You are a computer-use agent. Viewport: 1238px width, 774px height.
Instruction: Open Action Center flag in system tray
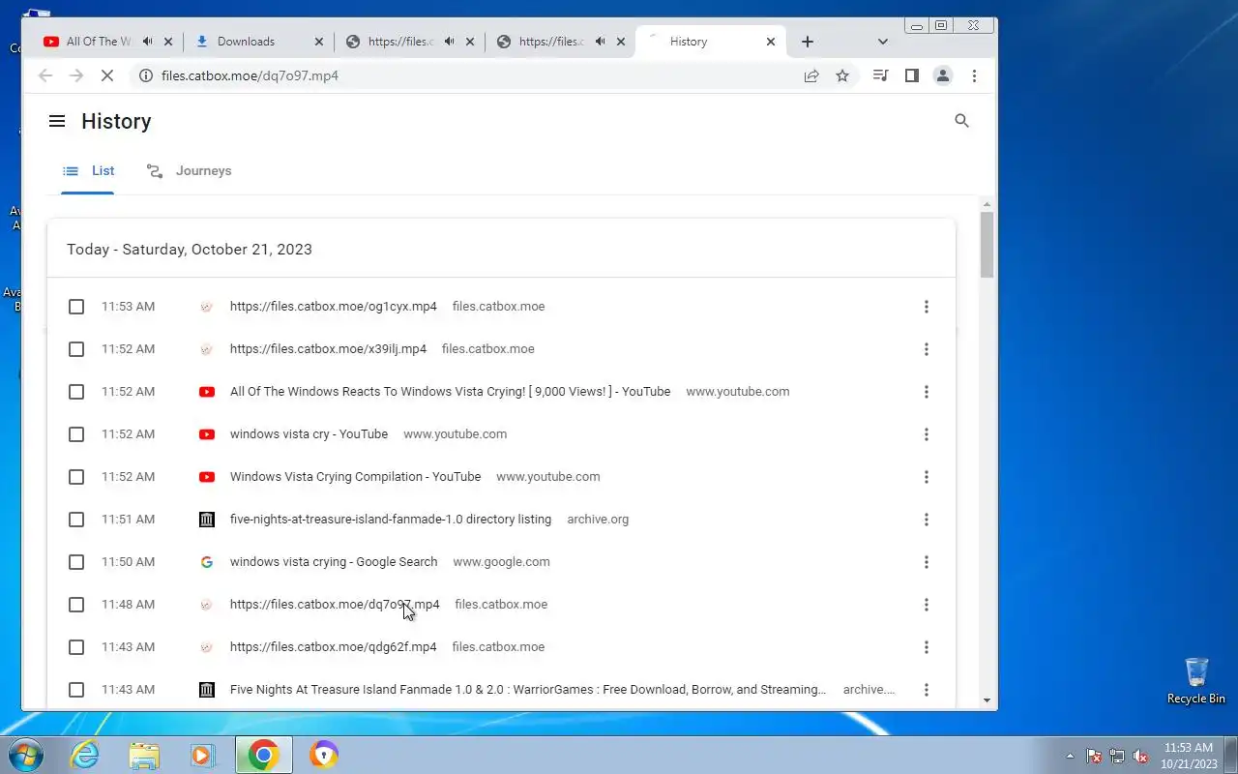click(x=1094, y=756)
